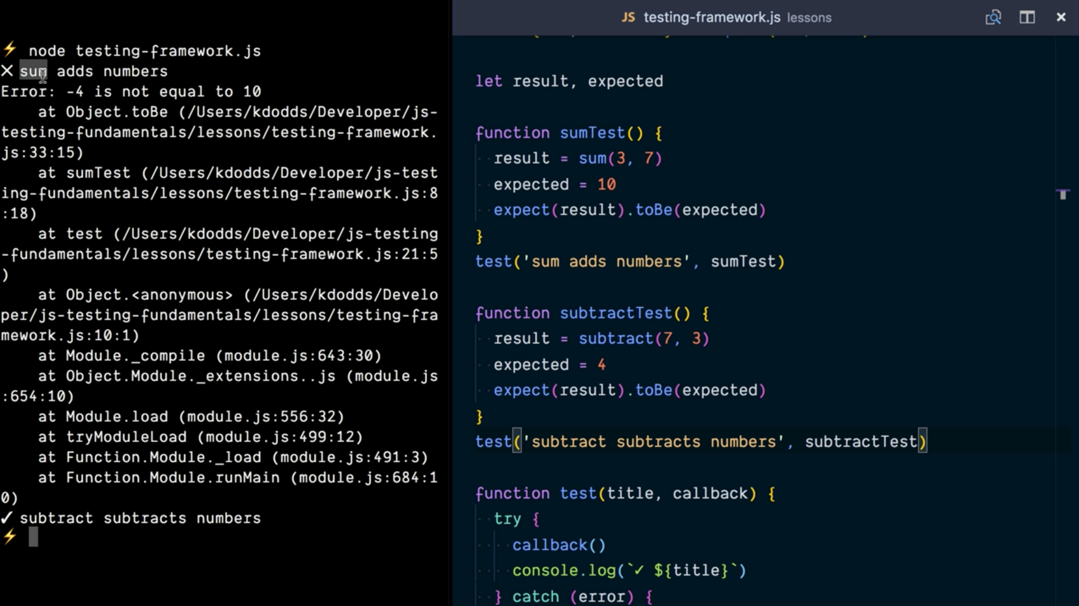1079x606 pixels.
Task: Click the lessons folder label in tab
Action: pos(809,18)
